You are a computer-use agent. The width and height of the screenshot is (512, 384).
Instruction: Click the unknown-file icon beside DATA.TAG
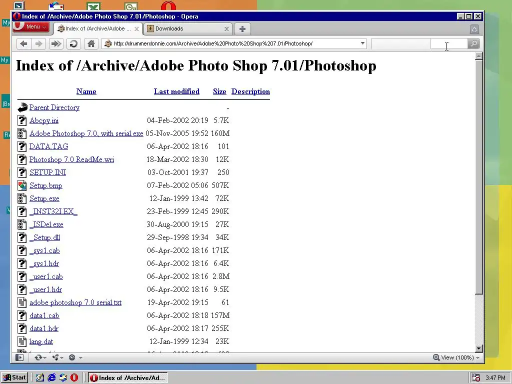pyautogui.click(x=22, y=146)
